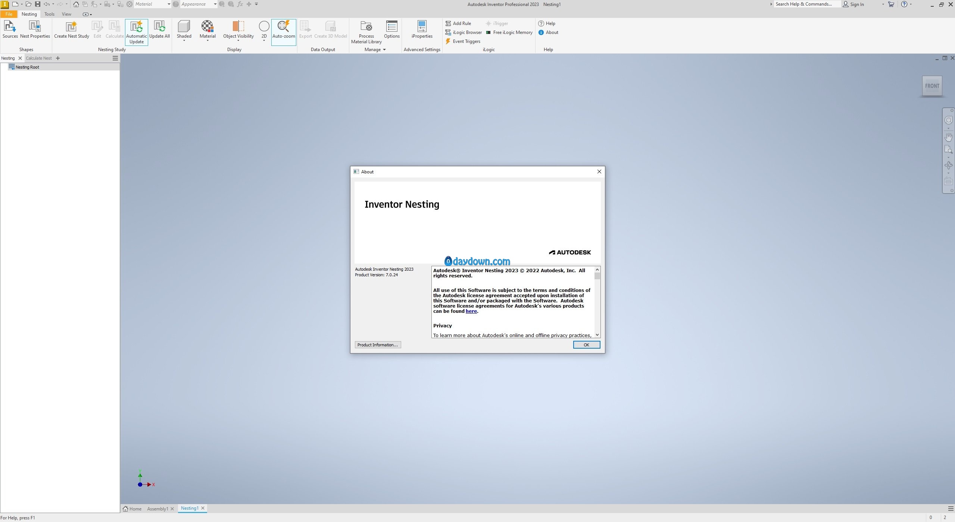The width and height of the screenshot is (955, 522).
Task: Click Sign In
Action: click(x=853, y=4)
